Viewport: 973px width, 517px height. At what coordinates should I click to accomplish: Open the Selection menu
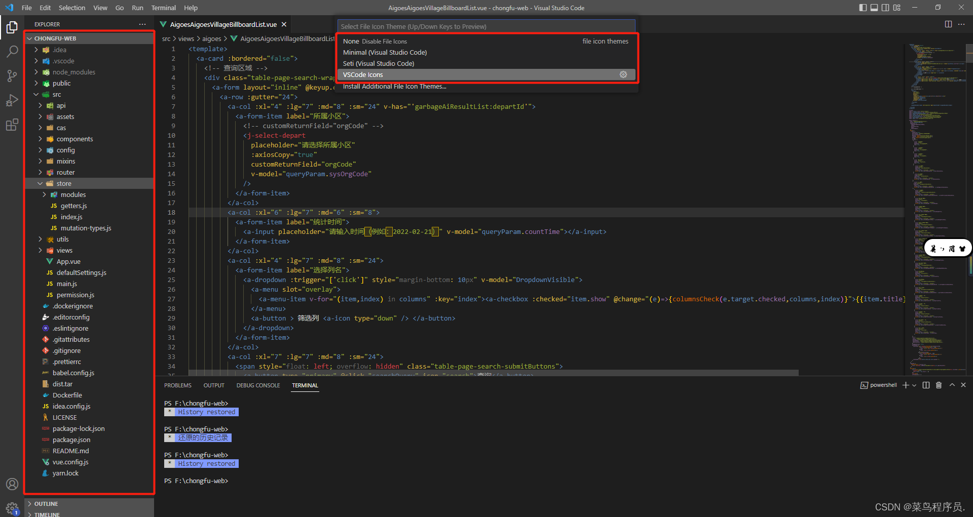click(72, 8)
